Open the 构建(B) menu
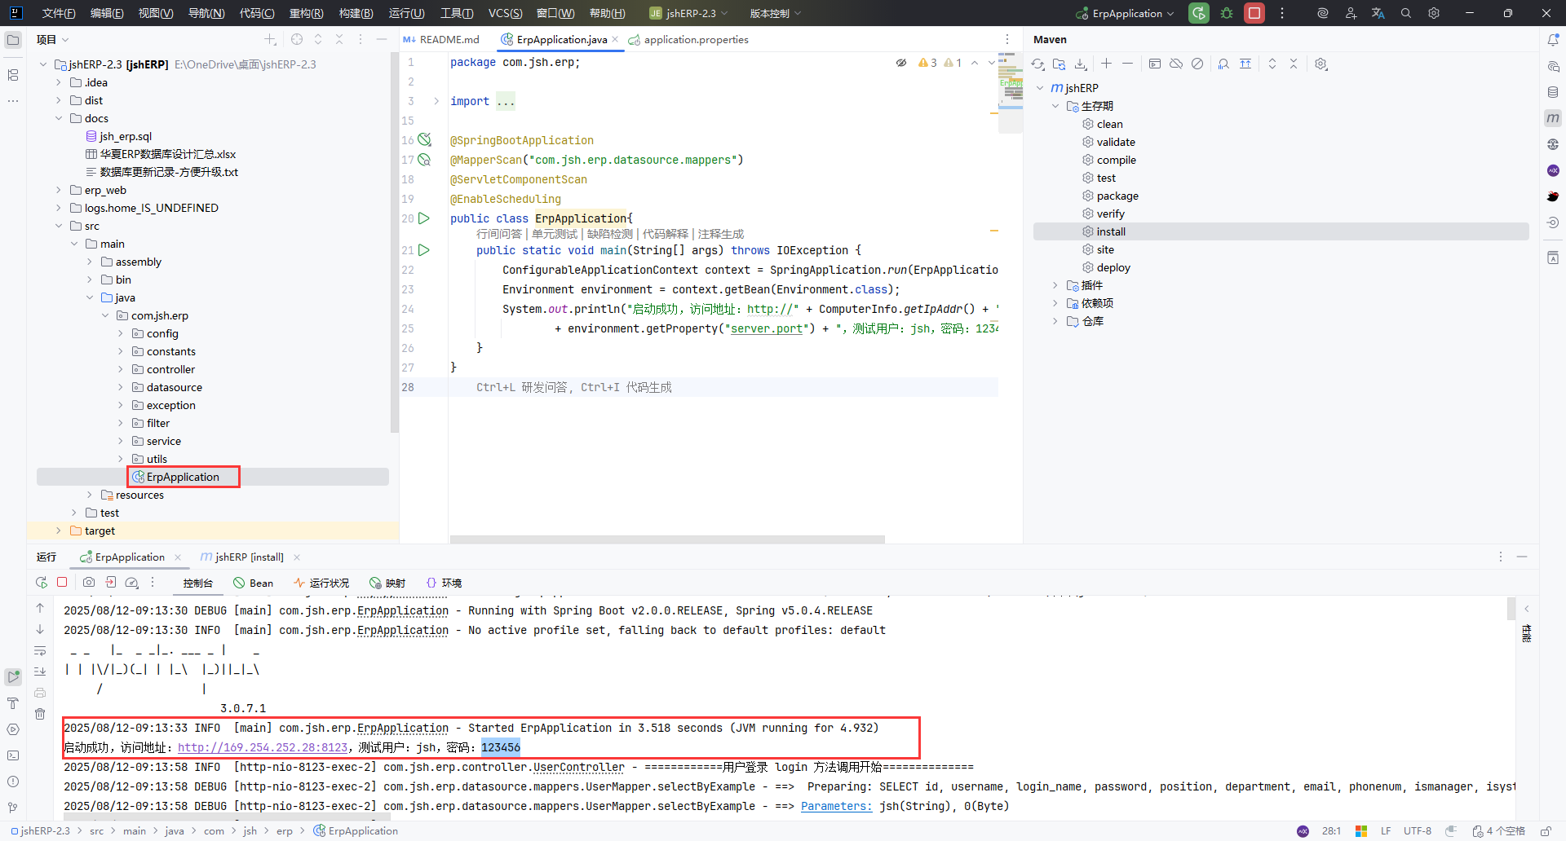The height and width of the screenshot is (841, 1566). (x=356, y=13)
